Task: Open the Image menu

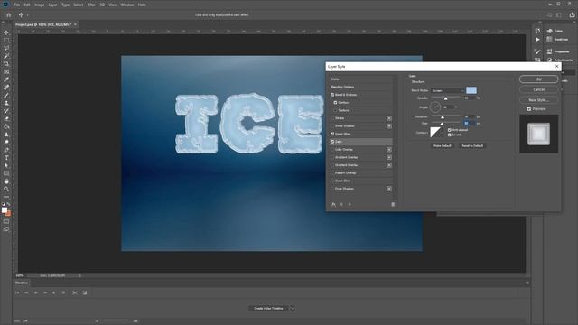Action: (x=39, y=5)
